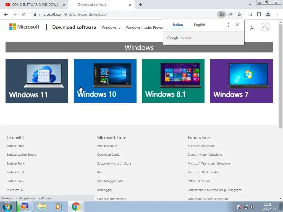Open the Windows Start button
This screenshot has height=212, width=283.
(x=7, y=206)
